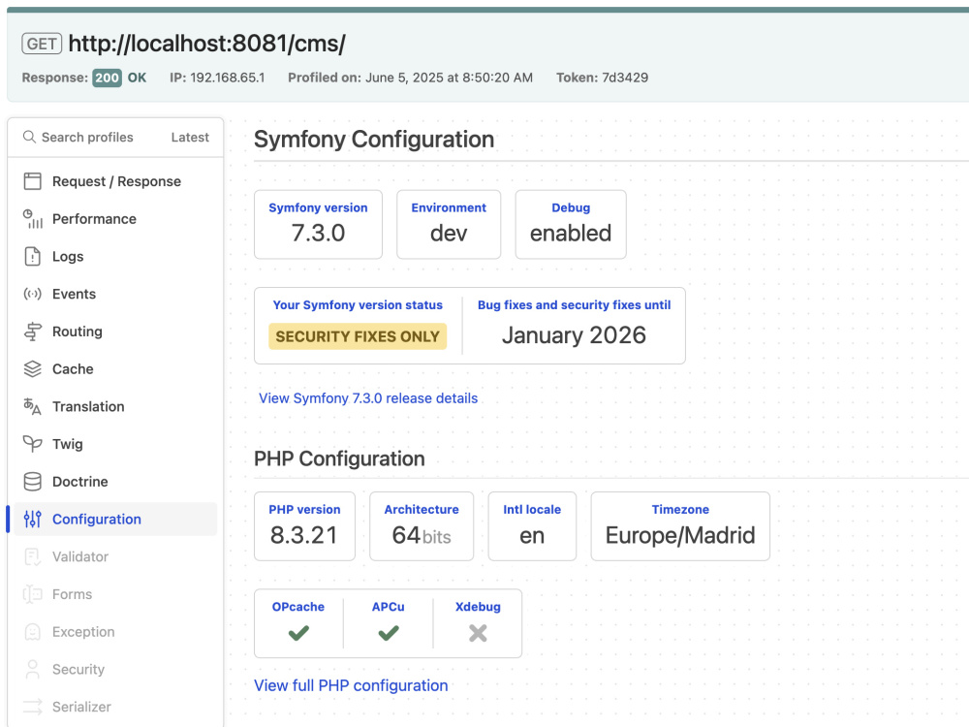
Task: Open the Forms panel
Action: coord(115,594)
